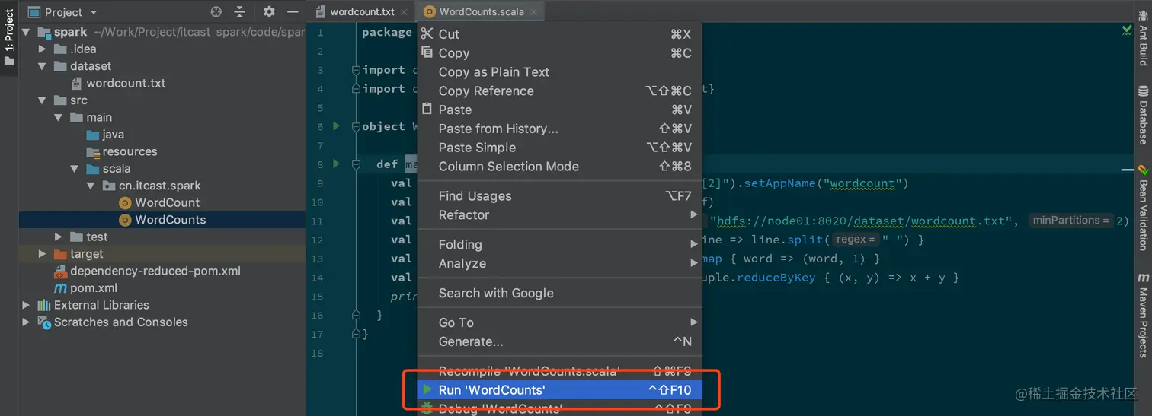Choose Find Usages menu entry
This screenshot has height=416, width=1152.
point(559,196)
